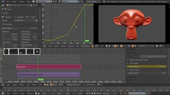This screenshot has width=170, height=95.
Task: Click the Multiply Speed slider field
Action: coord(146,73)
